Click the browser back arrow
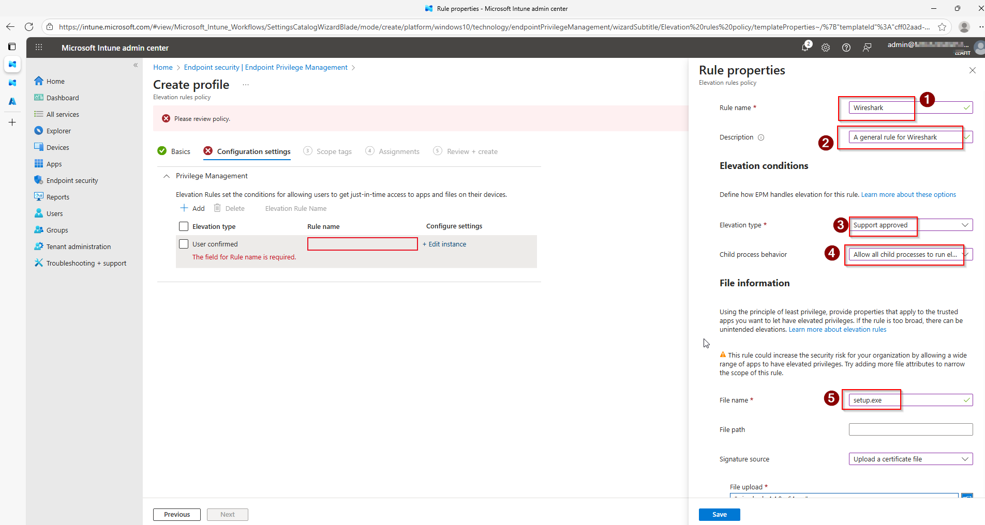The image size is (985, 525). (x=10, y=27)
